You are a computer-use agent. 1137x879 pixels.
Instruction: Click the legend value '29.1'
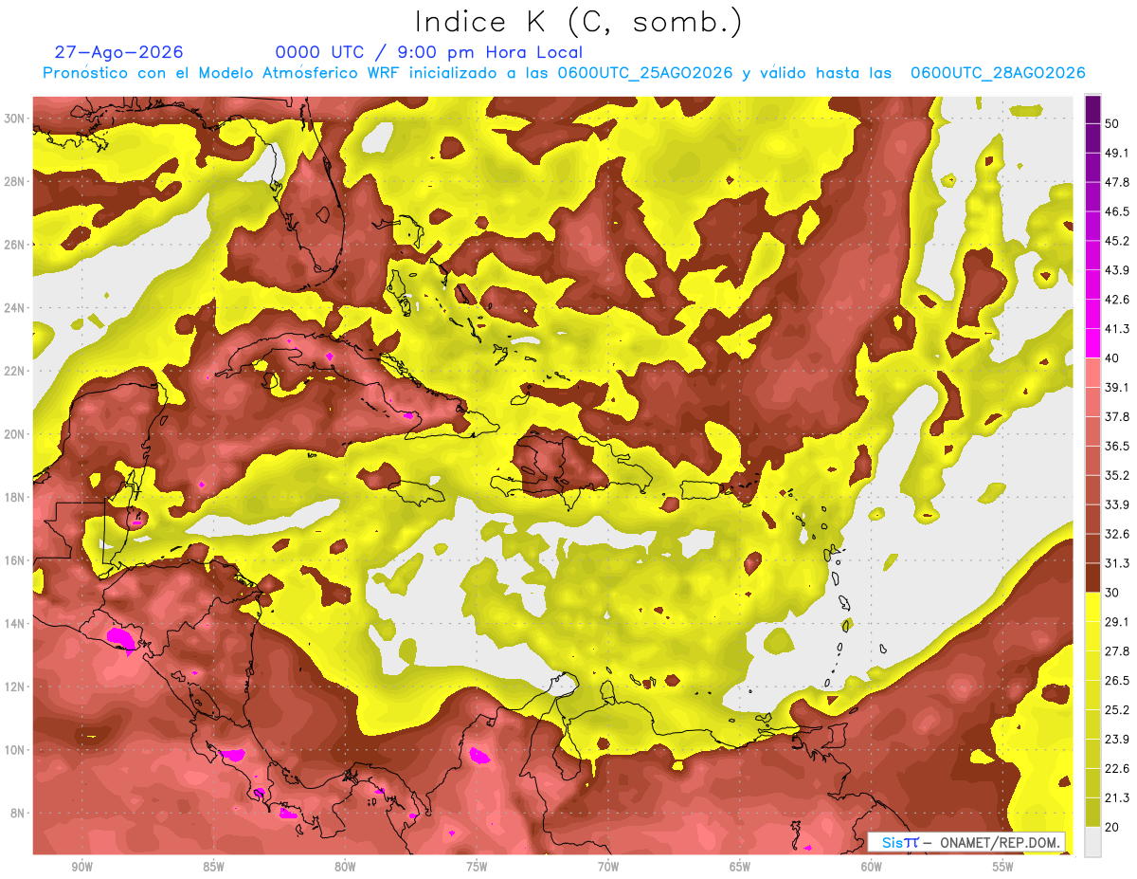point(1117,621)
